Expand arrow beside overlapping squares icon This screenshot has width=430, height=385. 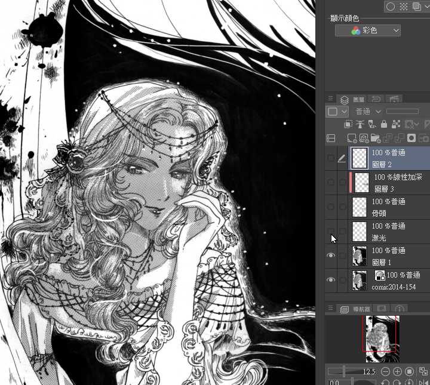coord(426,7)
